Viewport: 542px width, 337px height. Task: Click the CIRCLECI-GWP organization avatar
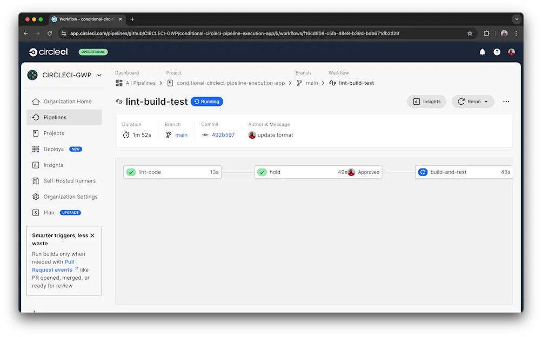click(x=32, y=75)
